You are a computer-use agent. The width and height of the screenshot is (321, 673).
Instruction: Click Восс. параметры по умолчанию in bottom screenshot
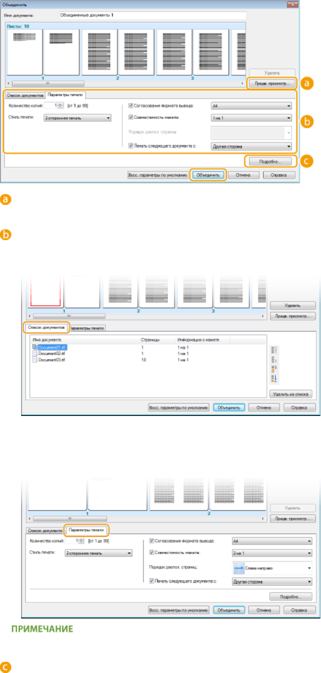[x=178, y=610]
